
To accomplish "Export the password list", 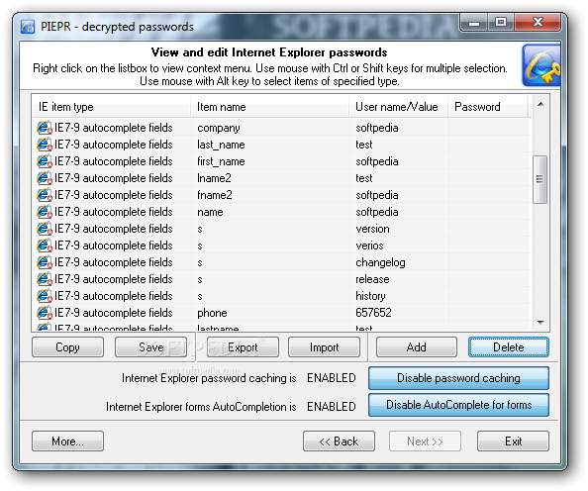I will click(243, 346).
